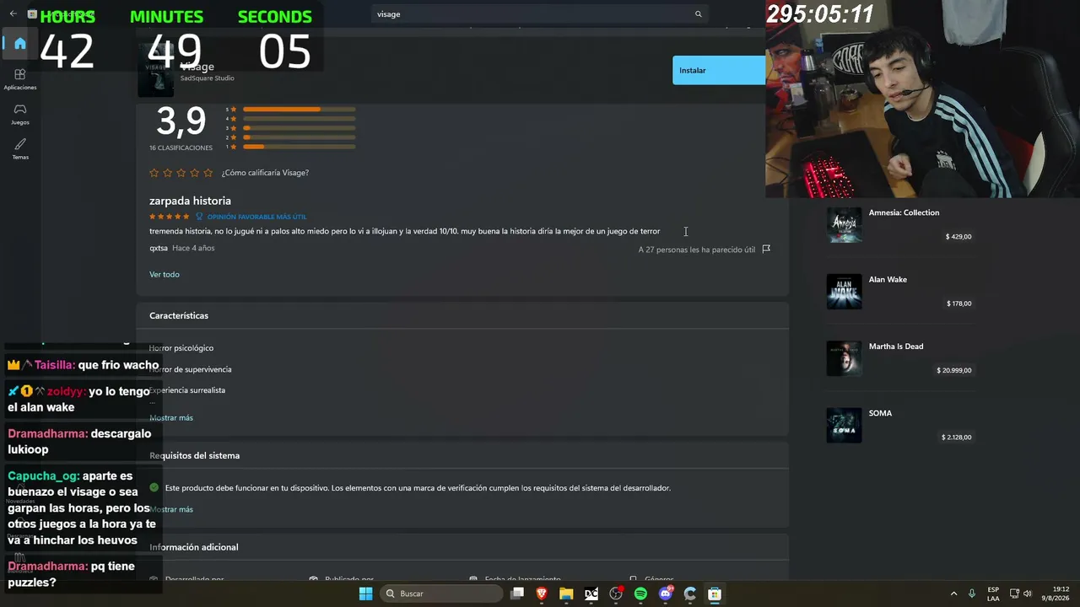Open SOMA game thumbnail
The image size is (1080, 607).
[844, 426]
